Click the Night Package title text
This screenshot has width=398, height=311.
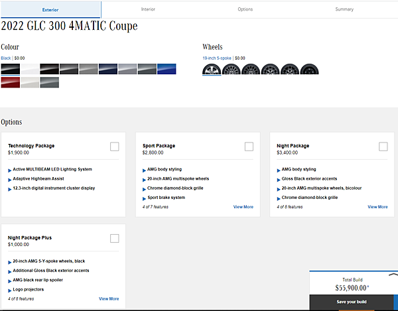click(x=293, y=146)
